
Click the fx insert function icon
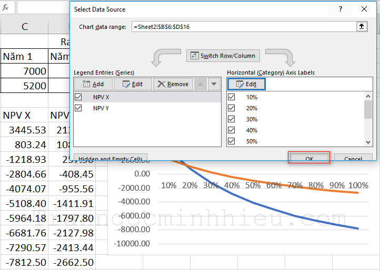[6, 8]
